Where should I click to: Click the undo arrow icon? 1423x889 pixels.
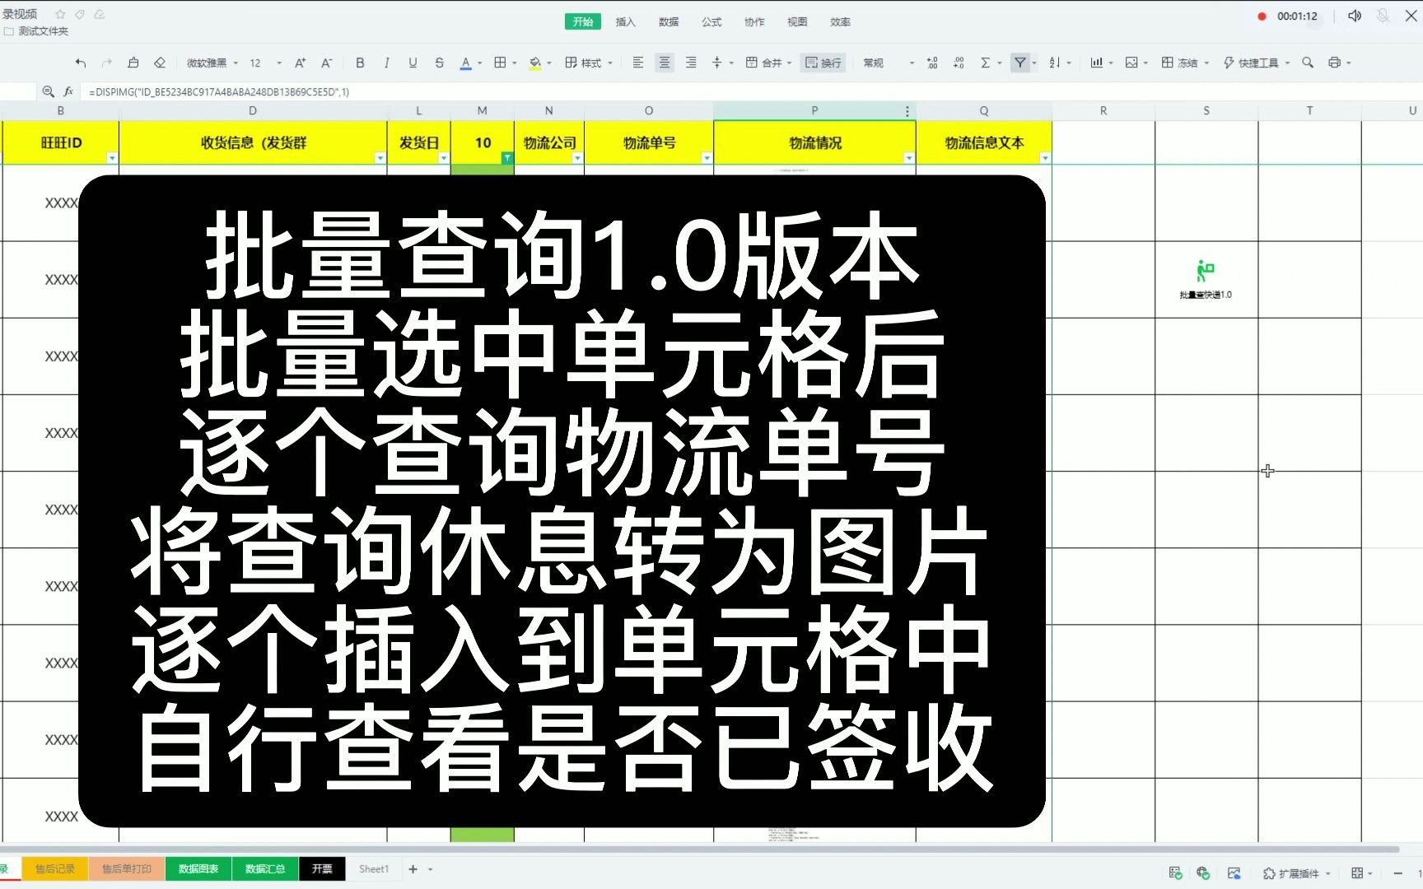(x=80, y=63)
